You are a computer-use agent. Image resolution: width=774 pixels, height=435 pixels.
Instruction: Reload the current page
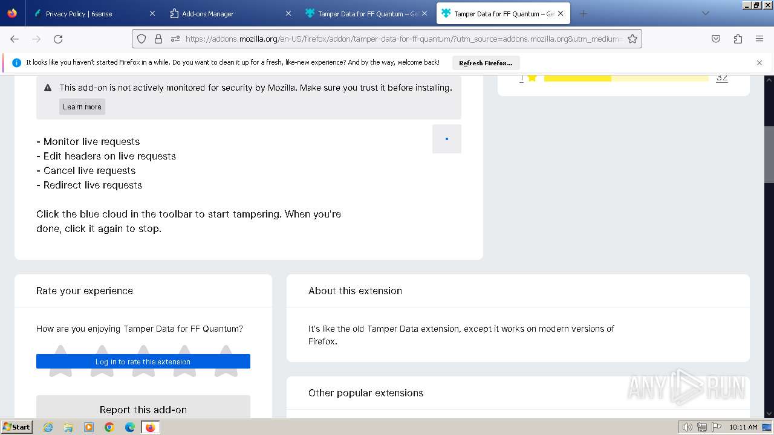pos(58,39)
